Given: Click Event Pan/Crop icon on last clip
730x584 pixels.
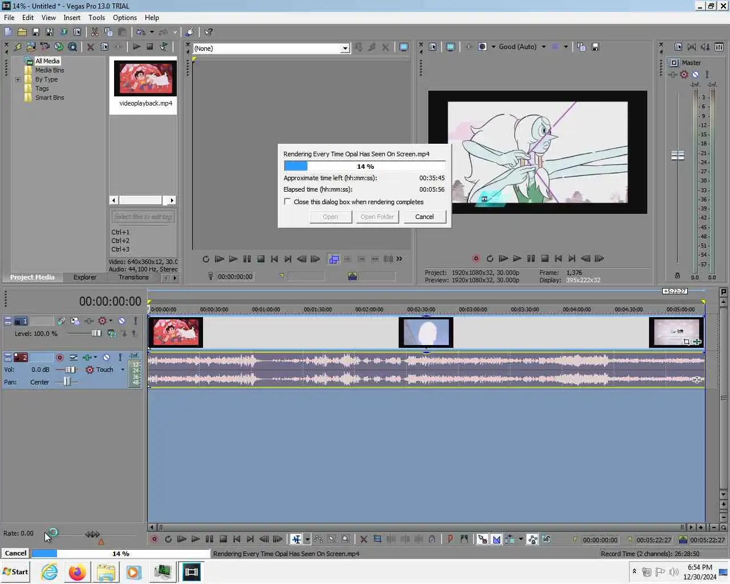Looking at the screenshot, I should click(x=687, y=342).
